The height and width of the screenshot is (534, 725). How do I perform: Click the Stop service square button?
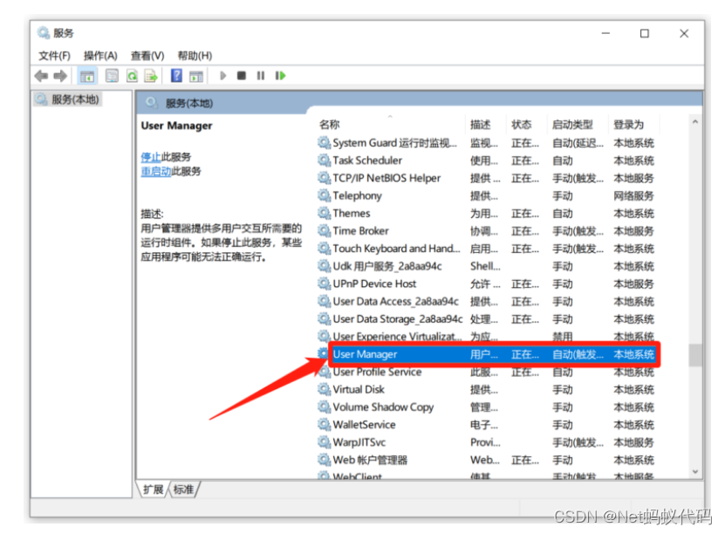pos(242,75)
